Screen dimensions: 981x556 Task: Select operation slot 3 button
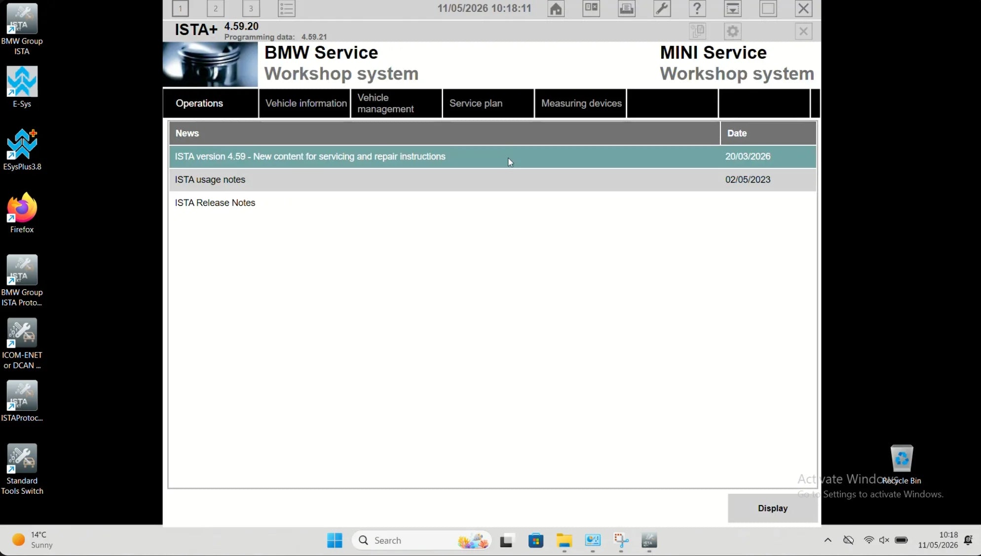(x=251, y=8)
